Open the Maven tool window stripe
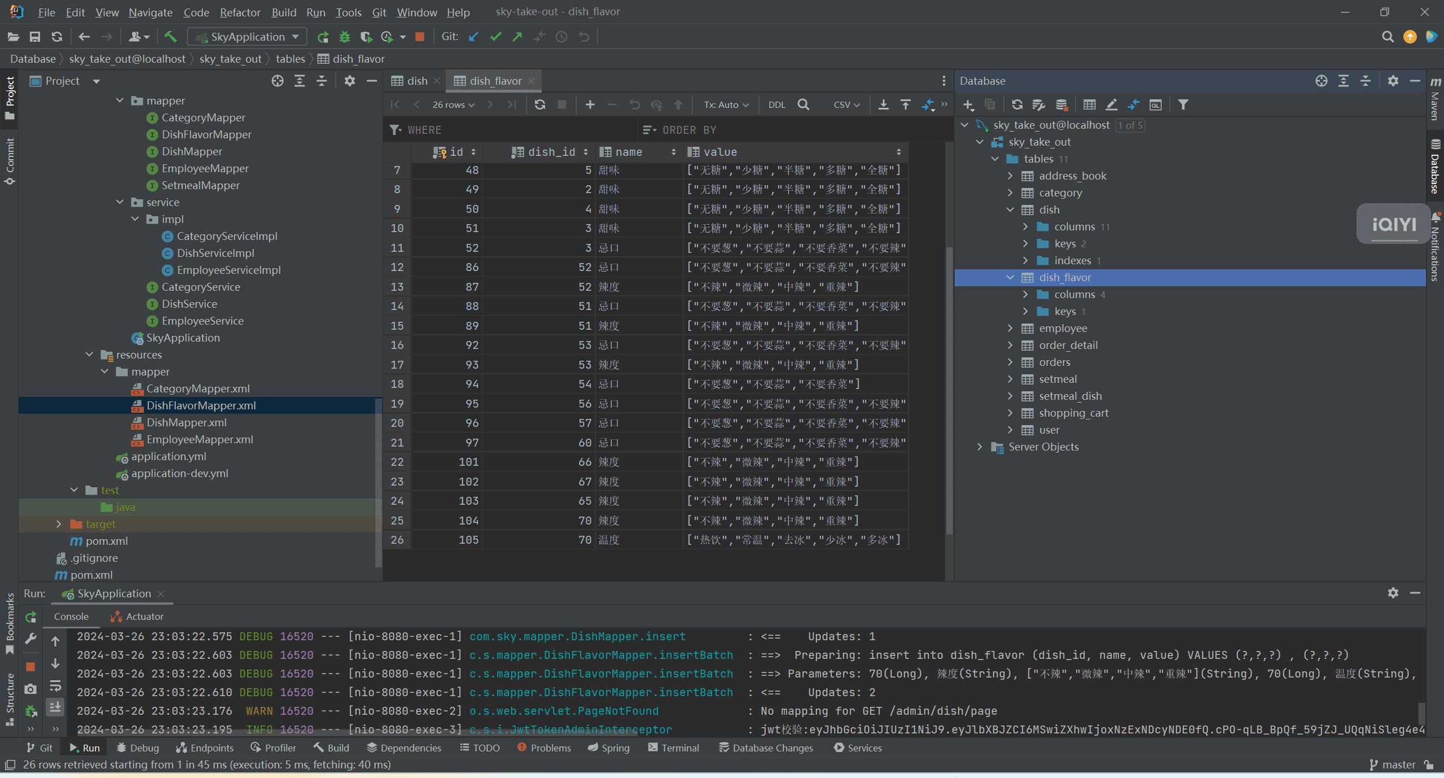Viewport: 1444px width, 778px height. [1435, 99]
